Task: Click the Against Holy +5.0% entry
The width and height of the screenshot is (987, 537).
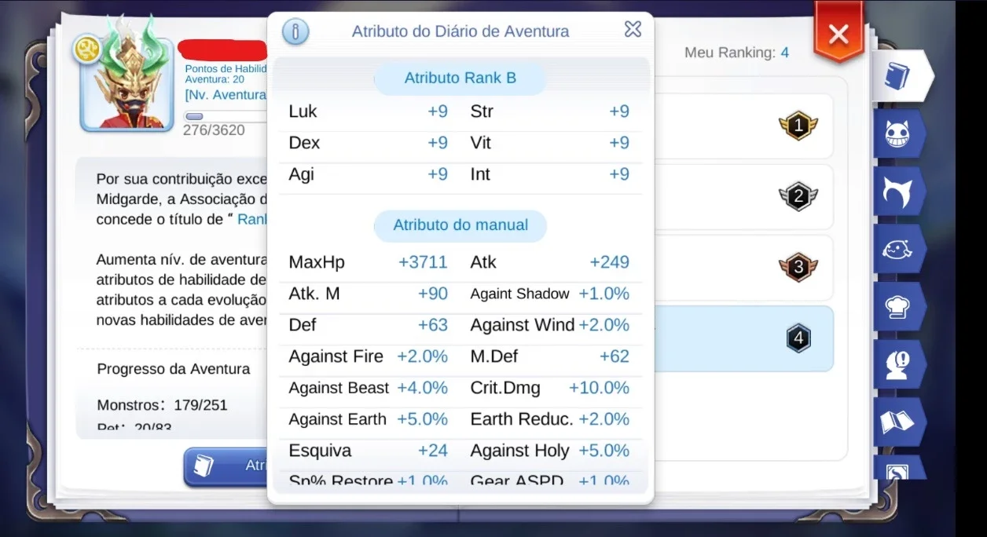Action: pos(550,451)
